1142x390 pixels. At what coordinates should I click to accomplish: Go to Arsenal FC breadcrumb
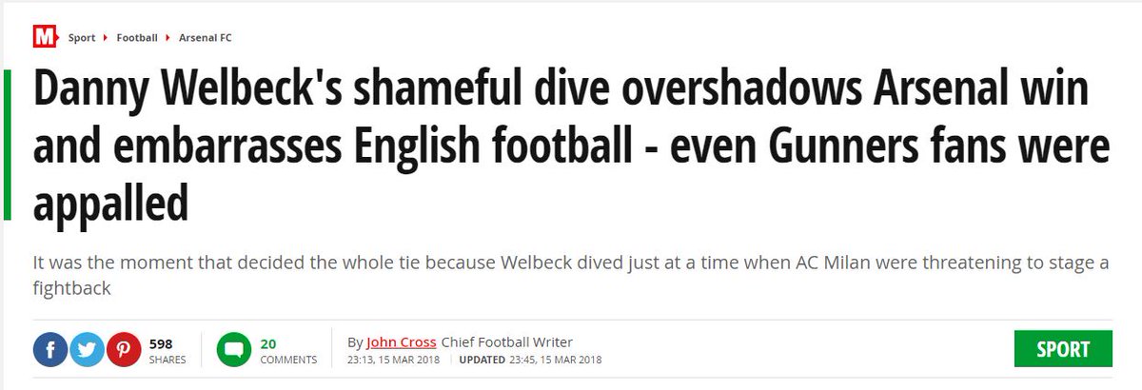pyautogui.click(x=206, y=38)
